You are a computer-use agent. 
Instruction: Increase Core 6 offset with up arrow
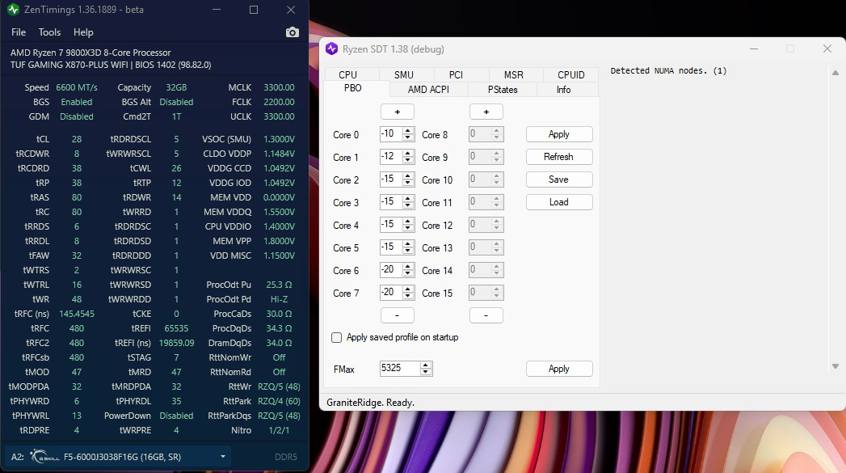pyautogui.click(x=408, y=267)
